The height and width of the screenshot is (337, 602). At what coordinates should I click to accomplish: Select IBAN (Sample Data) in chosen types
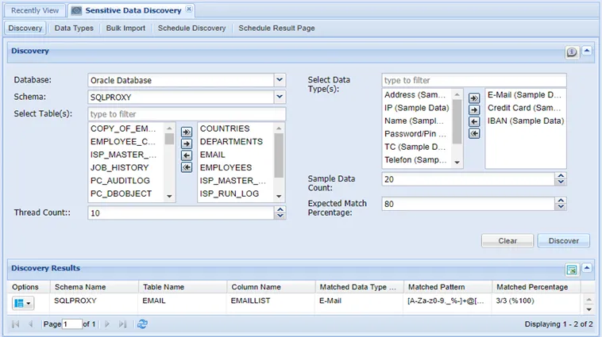526,121
